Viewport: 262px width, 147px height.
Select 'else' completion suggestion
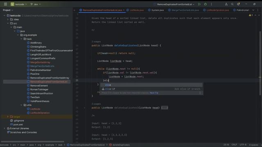pos(151,85)
